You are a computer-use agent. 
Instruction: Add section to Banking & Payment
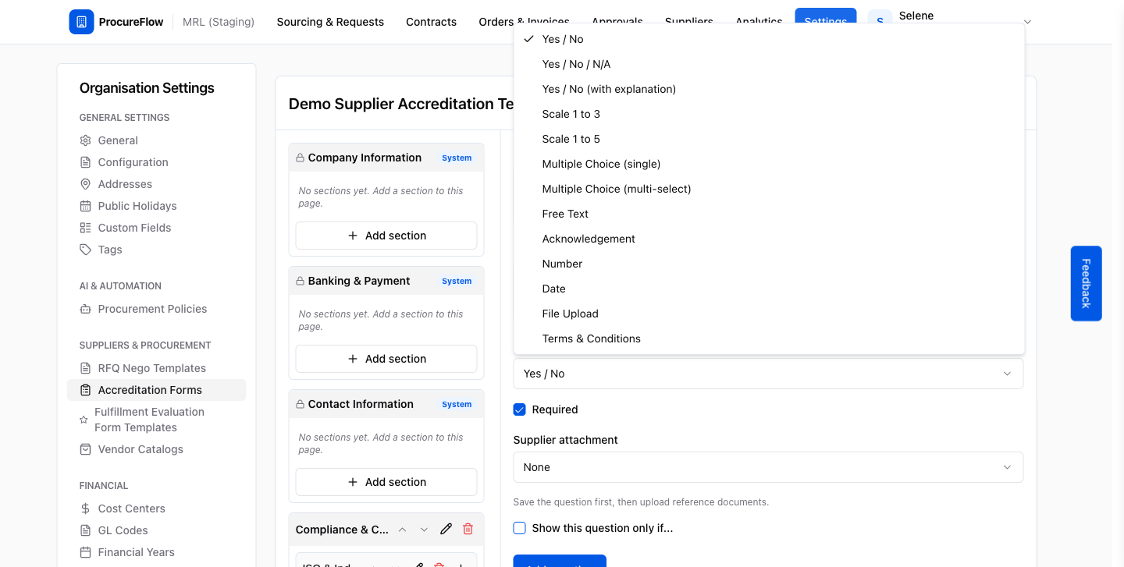coord(386,359)
